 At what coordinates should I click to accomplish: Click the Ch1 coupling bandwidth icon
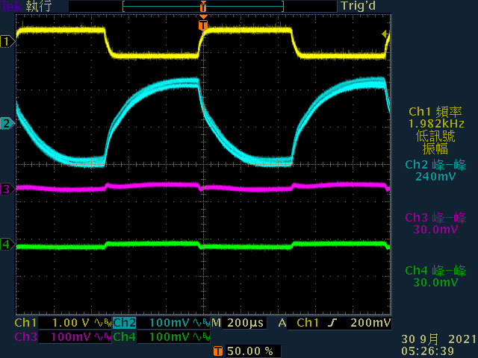point(102,323)
